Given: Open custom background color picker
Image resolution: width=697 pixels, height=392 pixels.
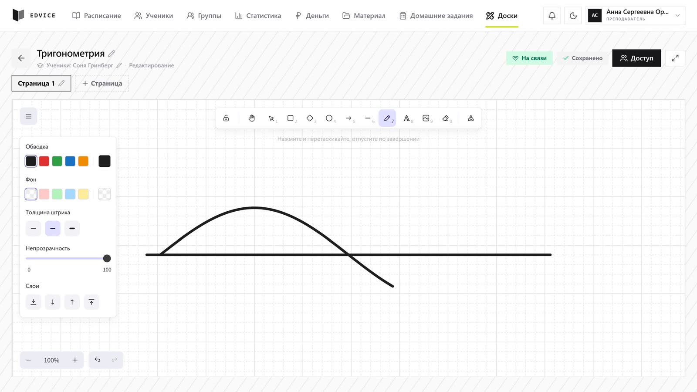Looking at the screenshot, I should (x=105, y=194).
